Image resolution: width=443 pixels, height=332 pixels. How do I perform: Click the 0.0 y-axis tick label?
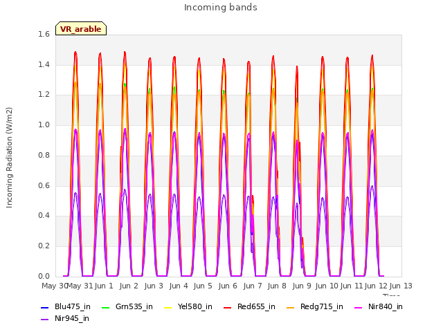(44, 277)
